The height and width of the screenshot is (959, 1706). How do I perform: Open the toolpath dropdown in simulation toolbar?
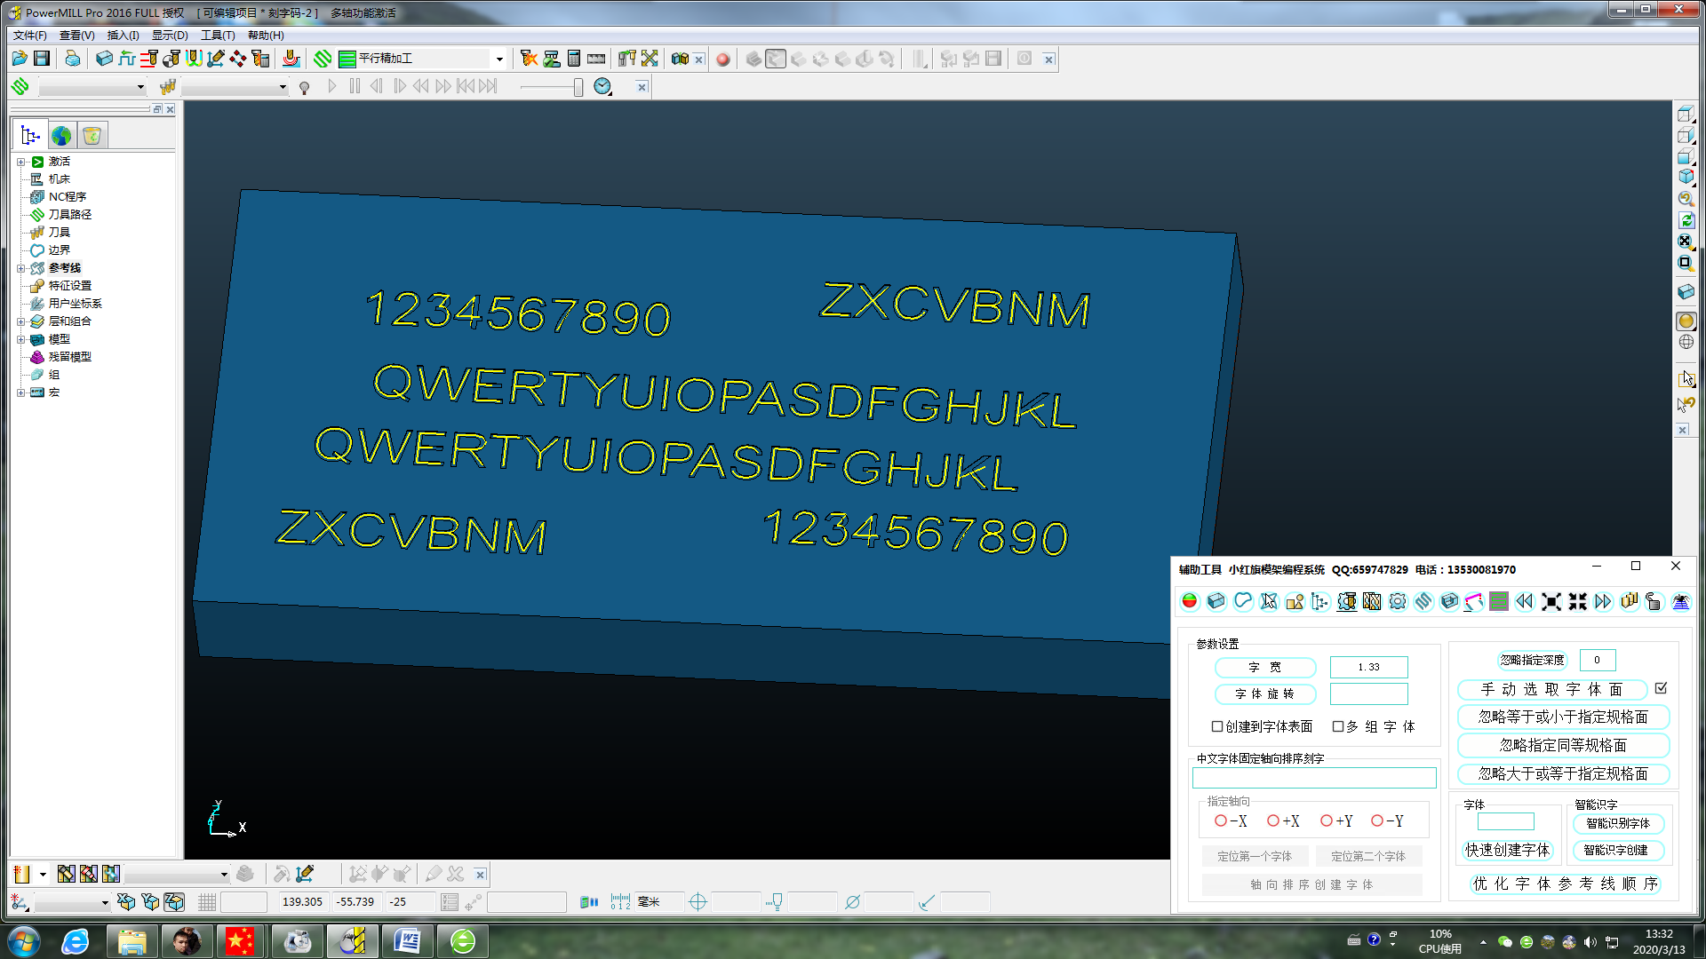pyautogui.click(x=140, y=87)
